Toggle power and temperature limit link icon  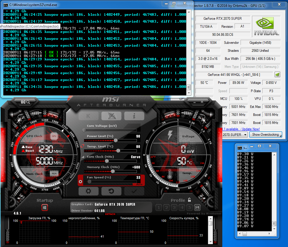tap(83, 146)
